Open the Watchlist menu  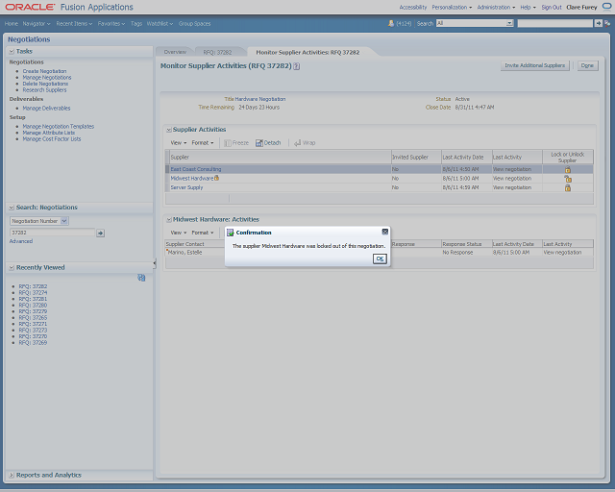click(x=160, y=23)
